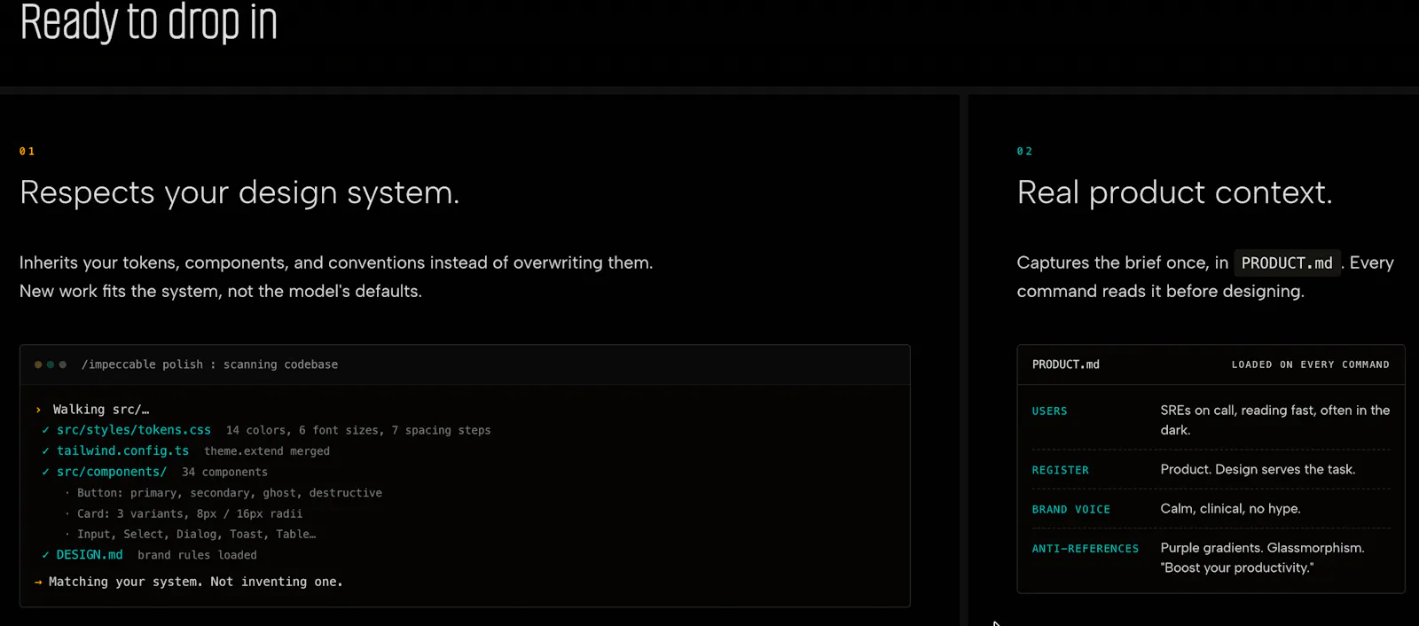Click 'Product. Design serves the task.' text

(1258, 470)
